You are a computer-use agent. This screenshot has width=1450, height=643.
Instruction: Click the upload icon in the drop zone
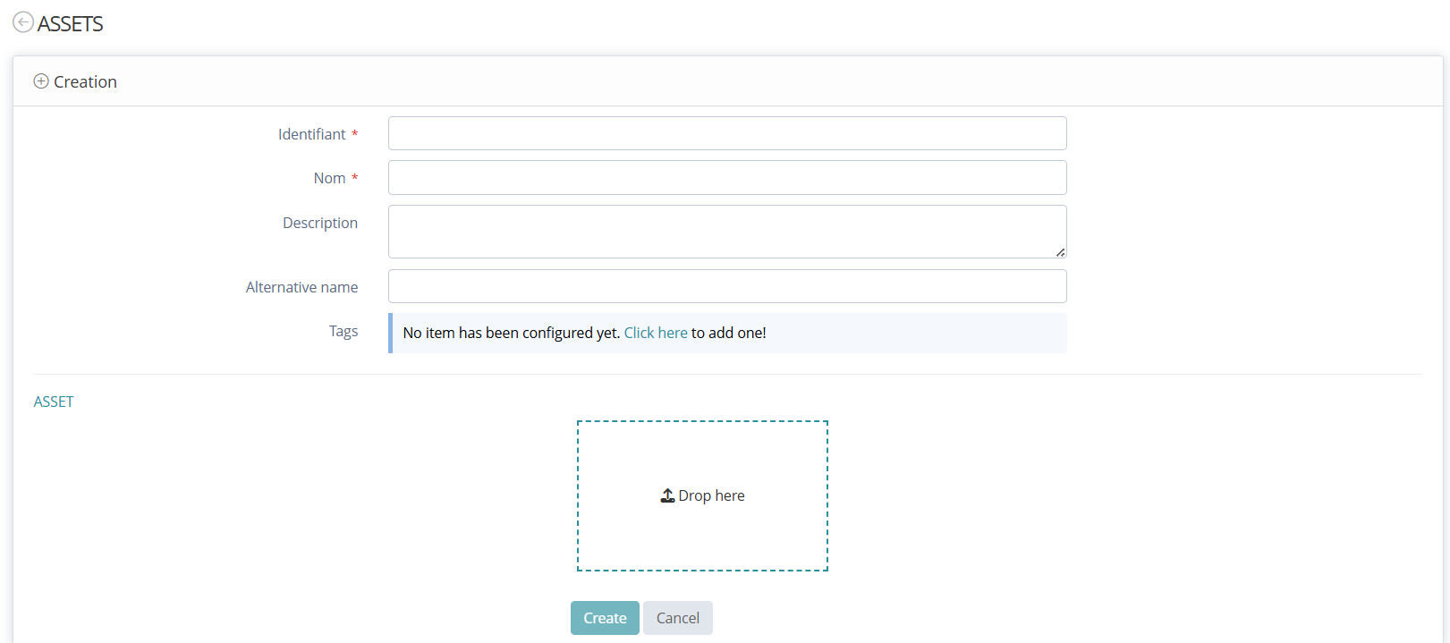tap(667, 495)
